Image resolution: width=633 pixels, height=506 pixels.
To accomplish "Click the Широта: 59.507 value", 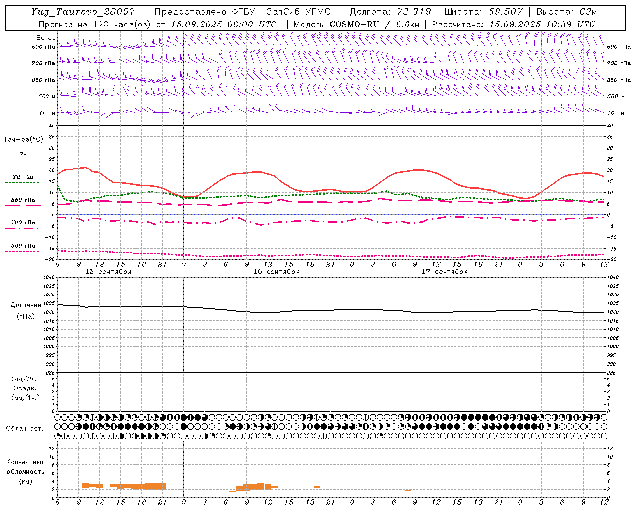I will coord(483,12).
